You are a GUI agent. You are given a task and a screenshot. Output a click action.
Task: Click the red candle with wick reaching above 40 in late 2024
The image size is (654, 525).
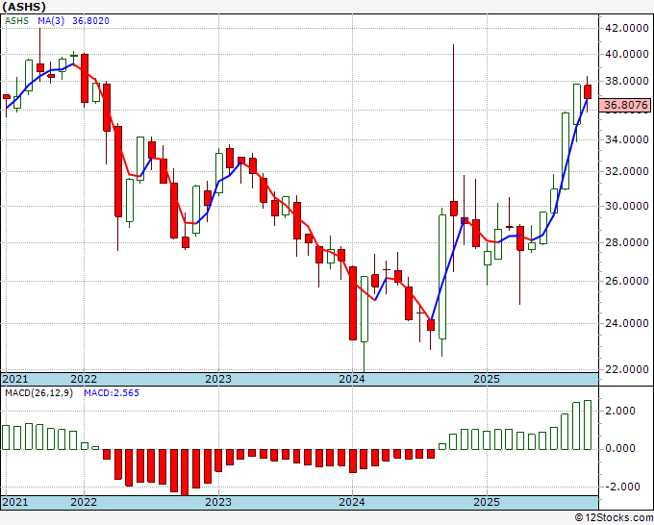454,208
